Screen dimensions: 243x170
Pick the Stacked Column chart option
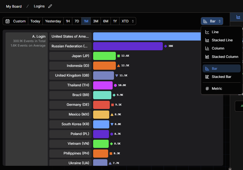tap(221, 57)
